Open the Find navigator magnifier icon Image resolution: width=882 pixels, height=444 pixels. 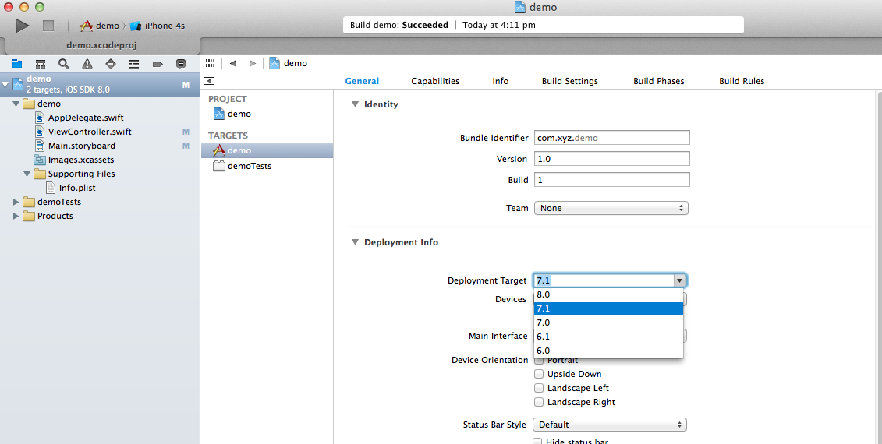click(64, 64)
